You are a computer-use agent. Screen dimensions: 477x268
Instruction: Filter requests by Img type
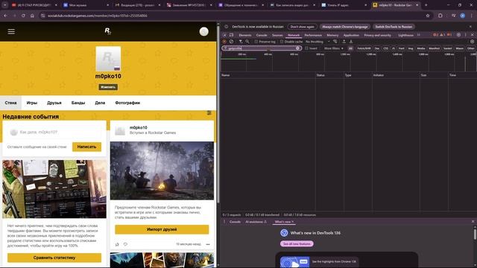411,48
